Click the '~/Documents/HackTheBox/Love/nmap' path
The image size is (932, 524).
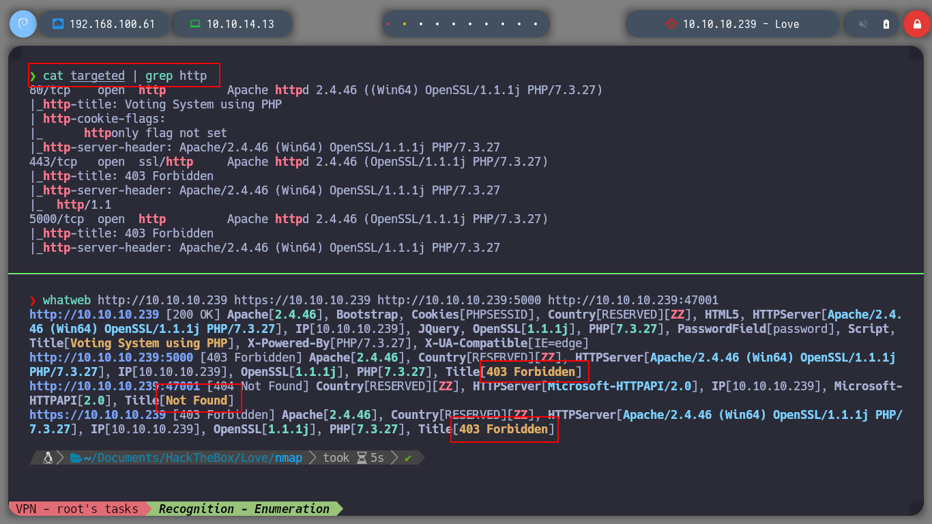click(193, 458)
